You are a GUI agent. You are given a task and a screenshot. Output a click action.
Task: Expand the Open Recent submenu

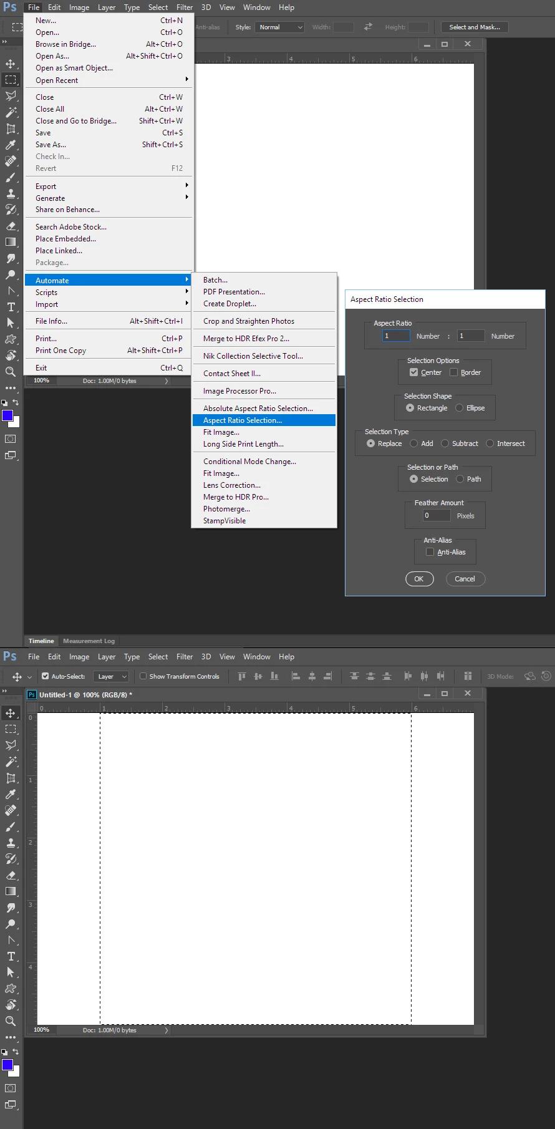point(109,80)
